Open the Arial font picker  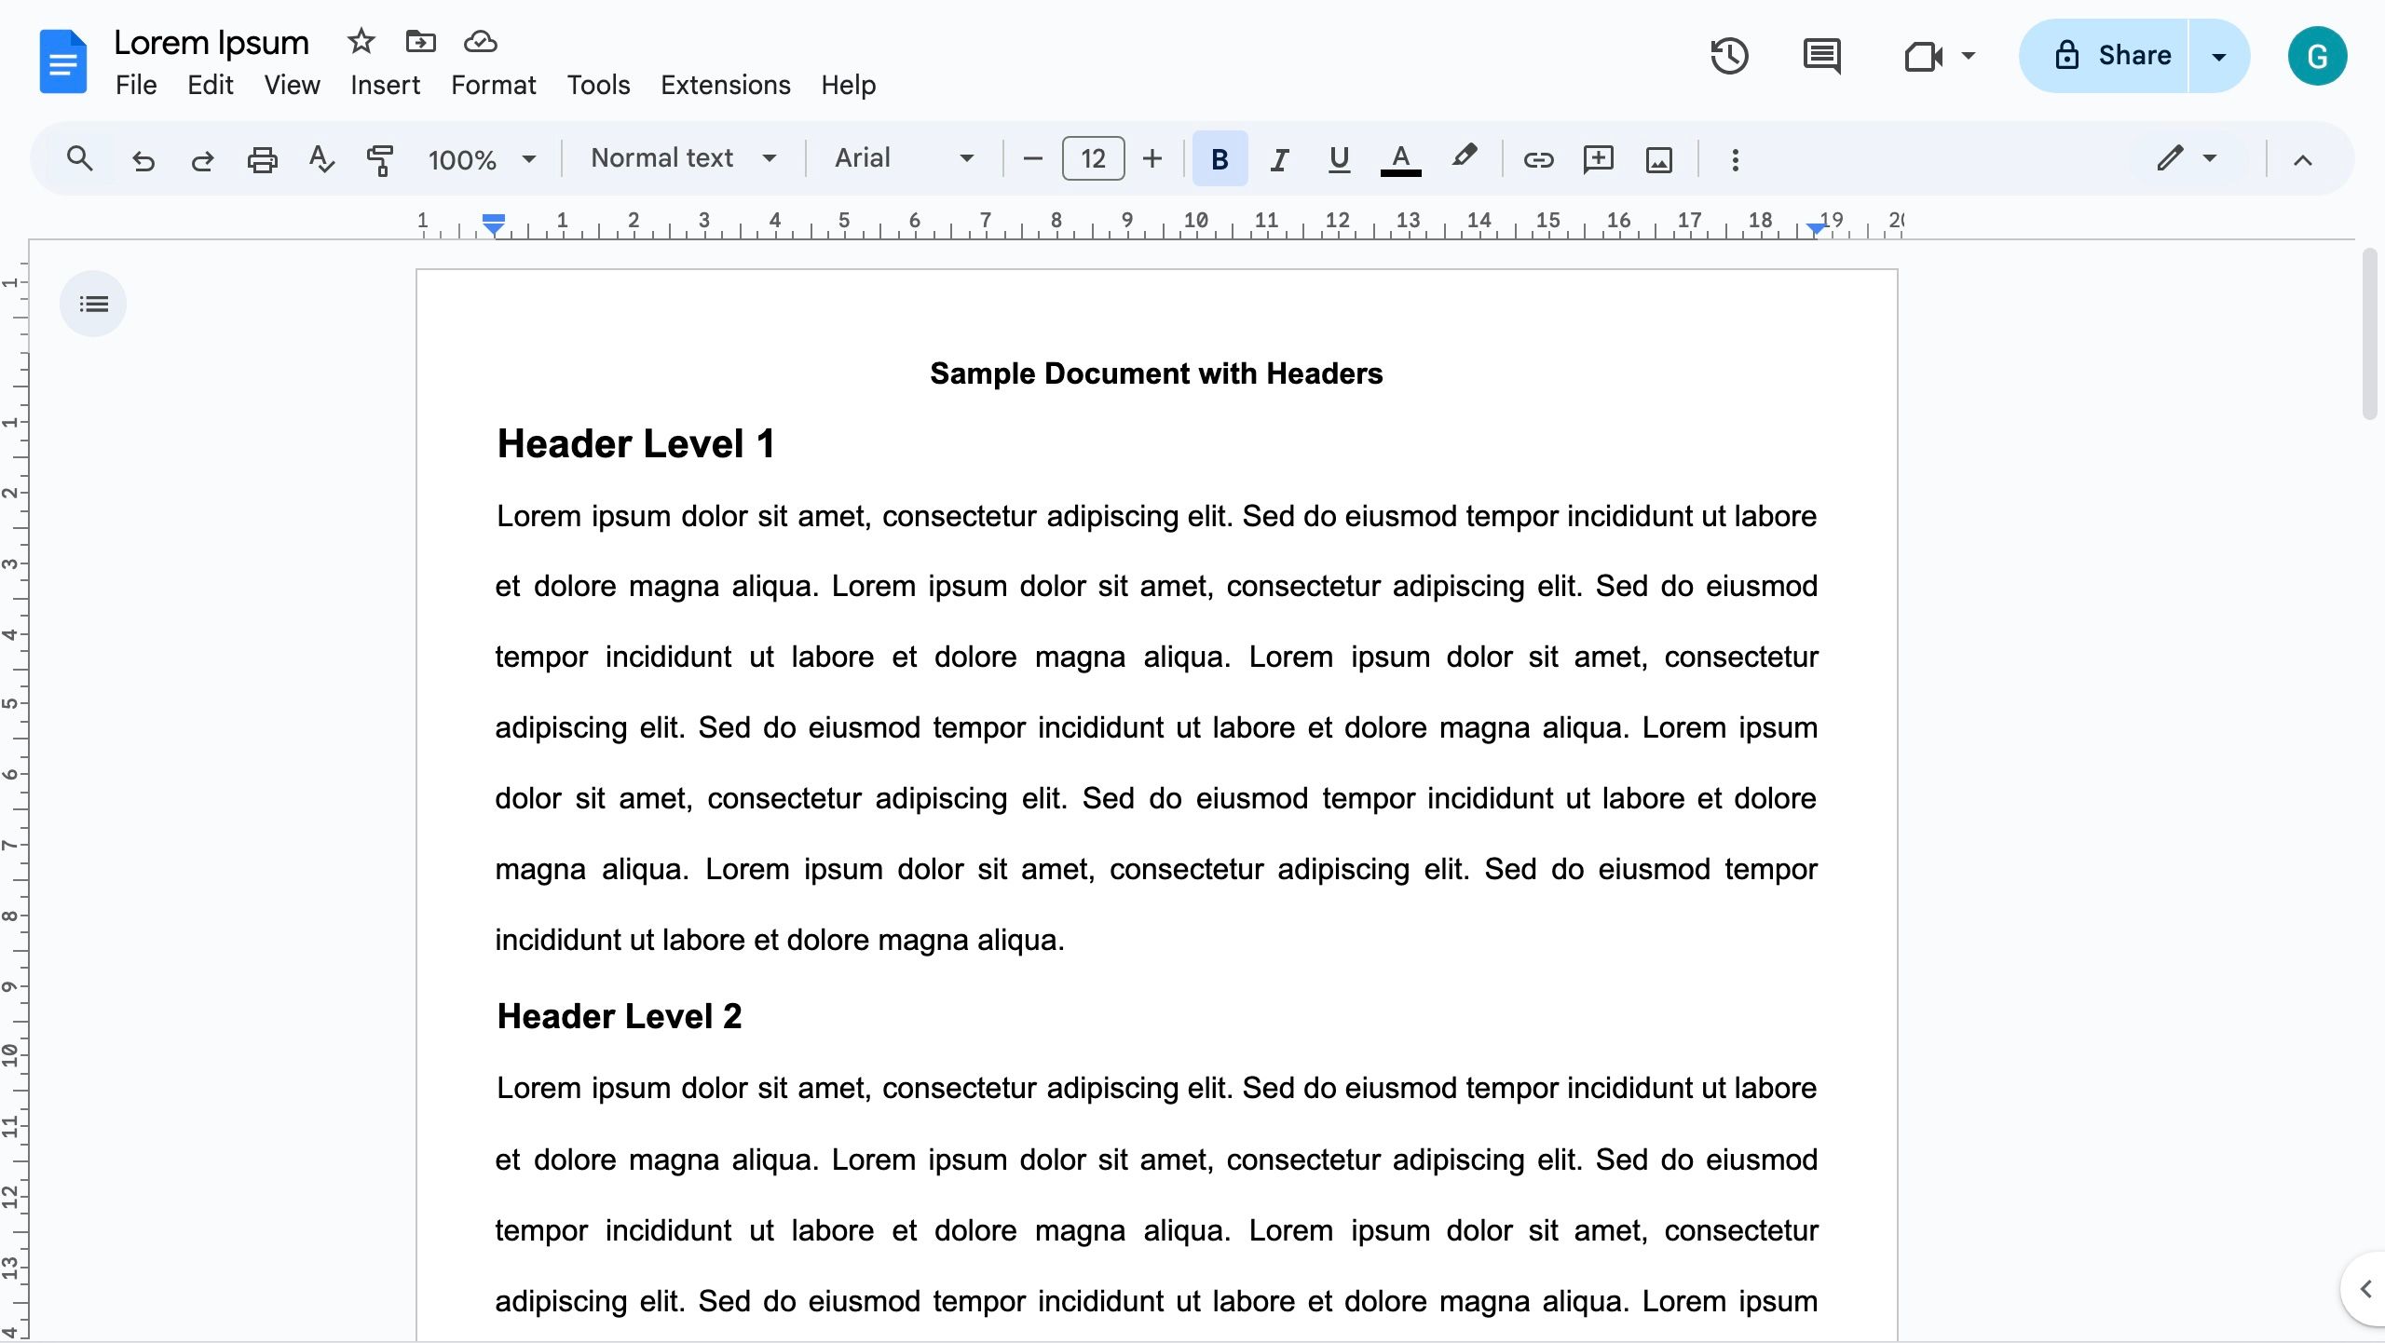(899, 158)
